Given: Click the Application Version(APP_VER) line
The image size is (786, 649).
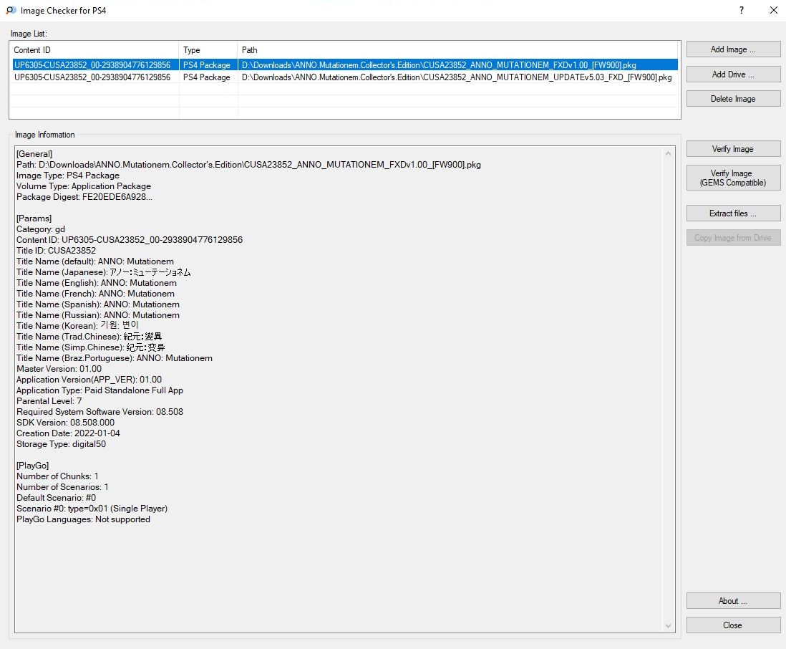Looking at the screenshot, I should (89, 380).
